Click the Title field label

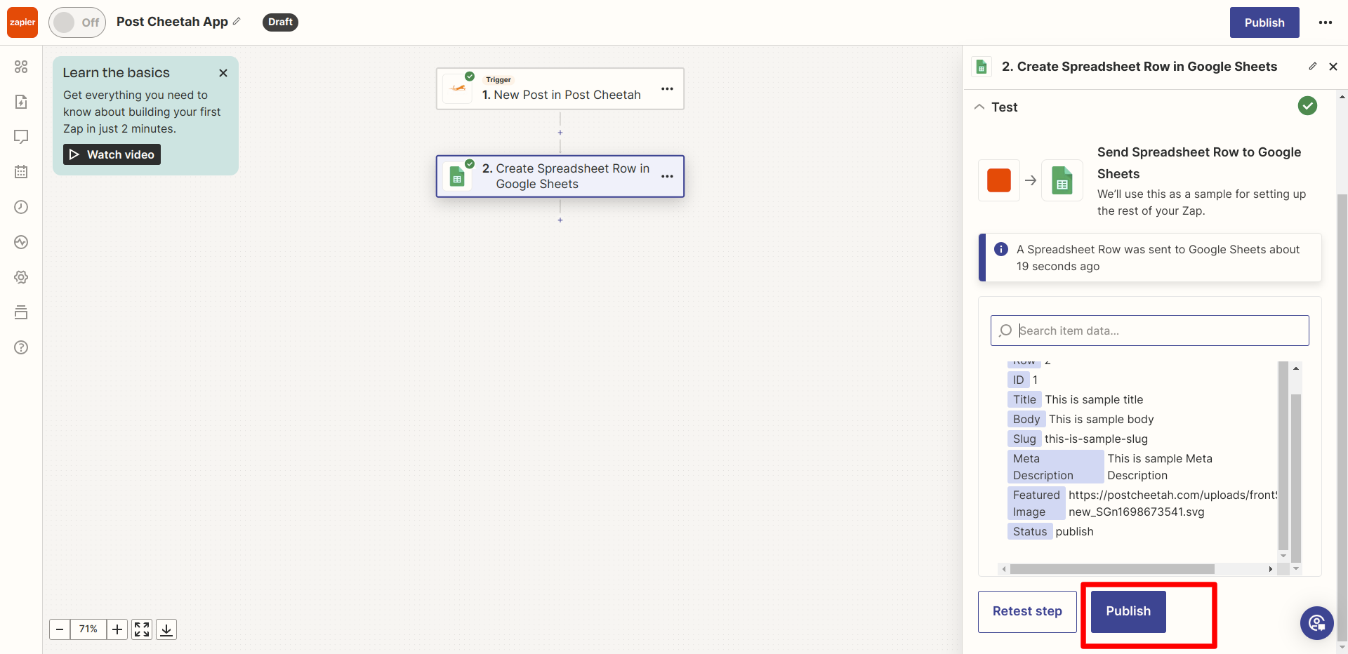pyautogui.click(x=1024, y=399)
